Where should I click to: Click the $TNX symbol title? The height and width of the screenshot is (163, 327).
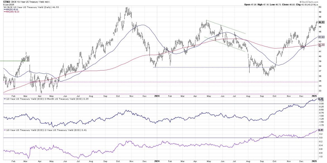pos(6,2)
